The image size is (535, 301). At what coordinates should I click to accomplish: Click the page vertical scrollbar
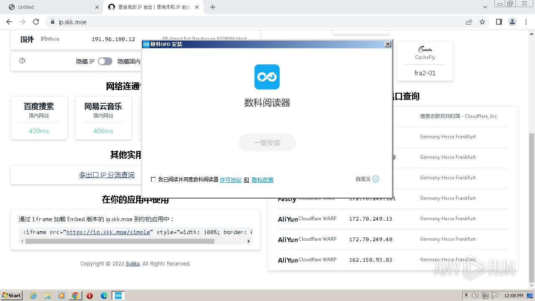[x=531, y=208]
